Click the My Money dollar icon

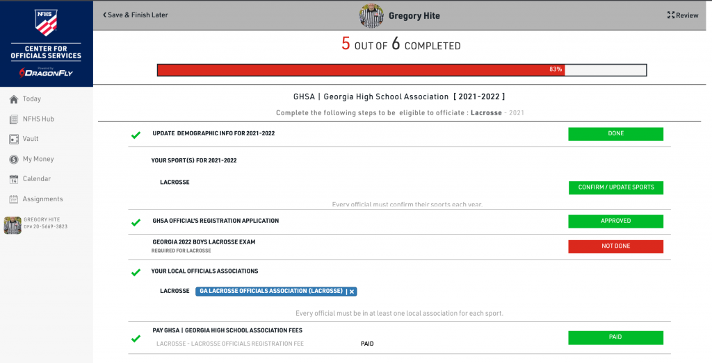14,159
